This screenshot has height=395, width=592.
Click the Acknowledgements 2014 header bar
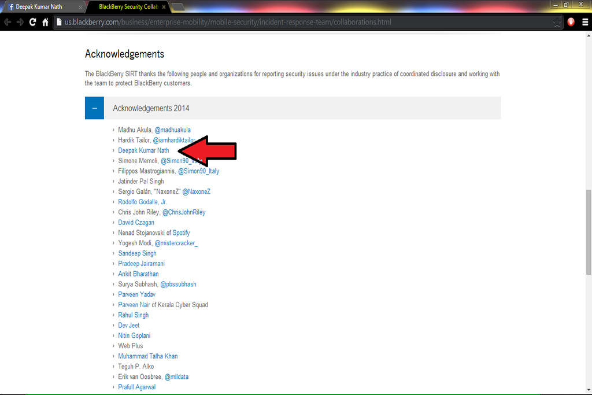point(293,108)
